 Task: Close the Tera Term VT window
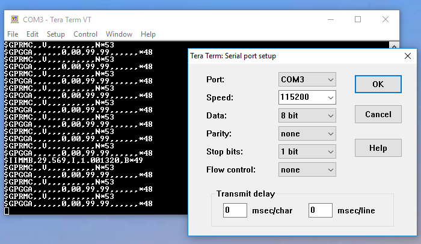(x=386, y=19)
